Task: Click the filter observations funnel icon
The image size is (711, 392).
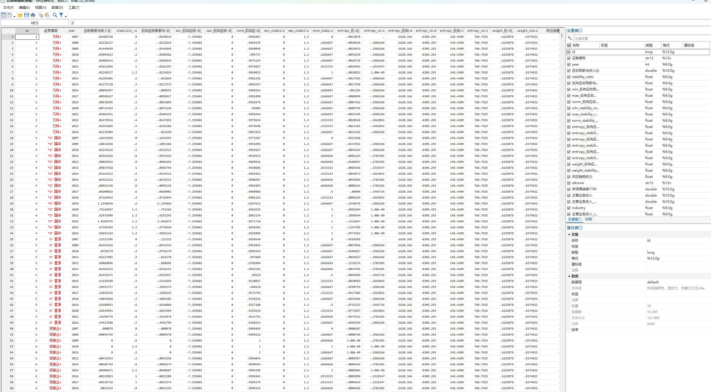Action: (61, 15)
